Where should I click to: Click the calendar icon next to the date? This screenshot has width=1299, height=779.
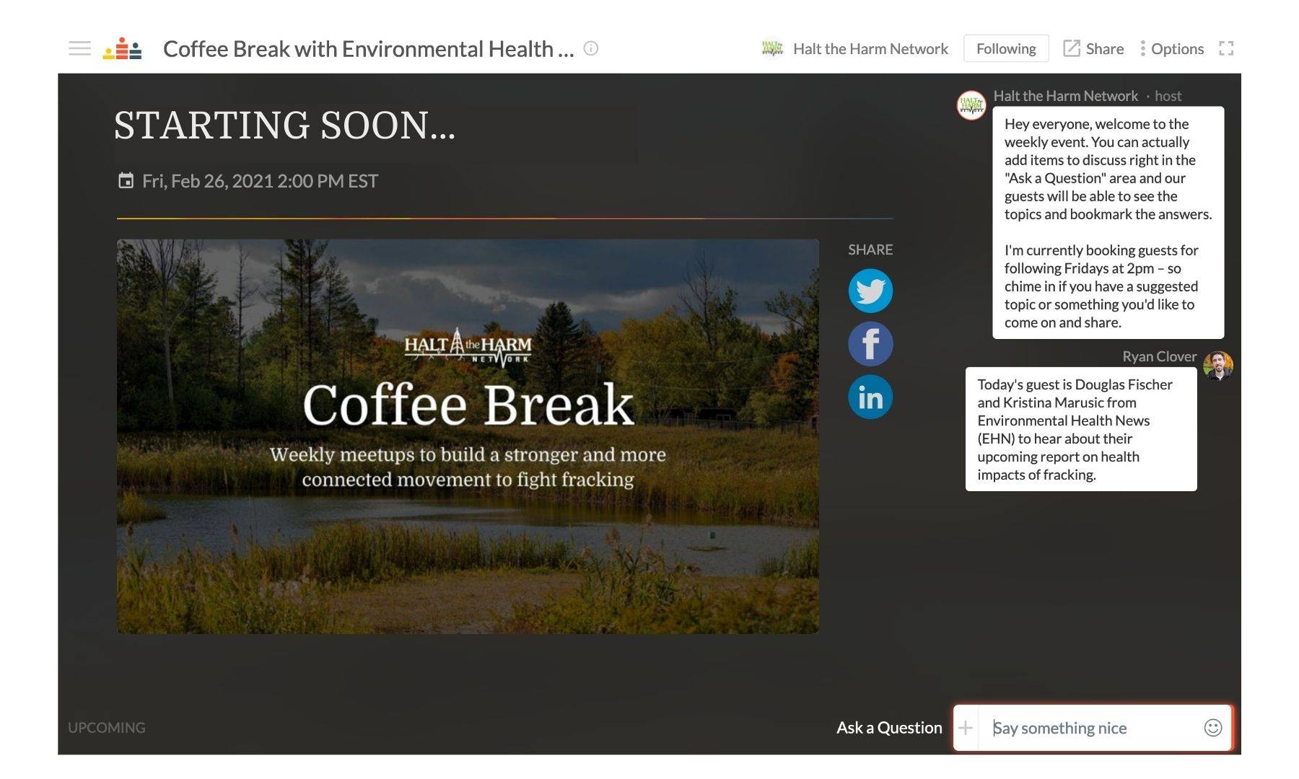pyautogui.click(x=126, y=180)
